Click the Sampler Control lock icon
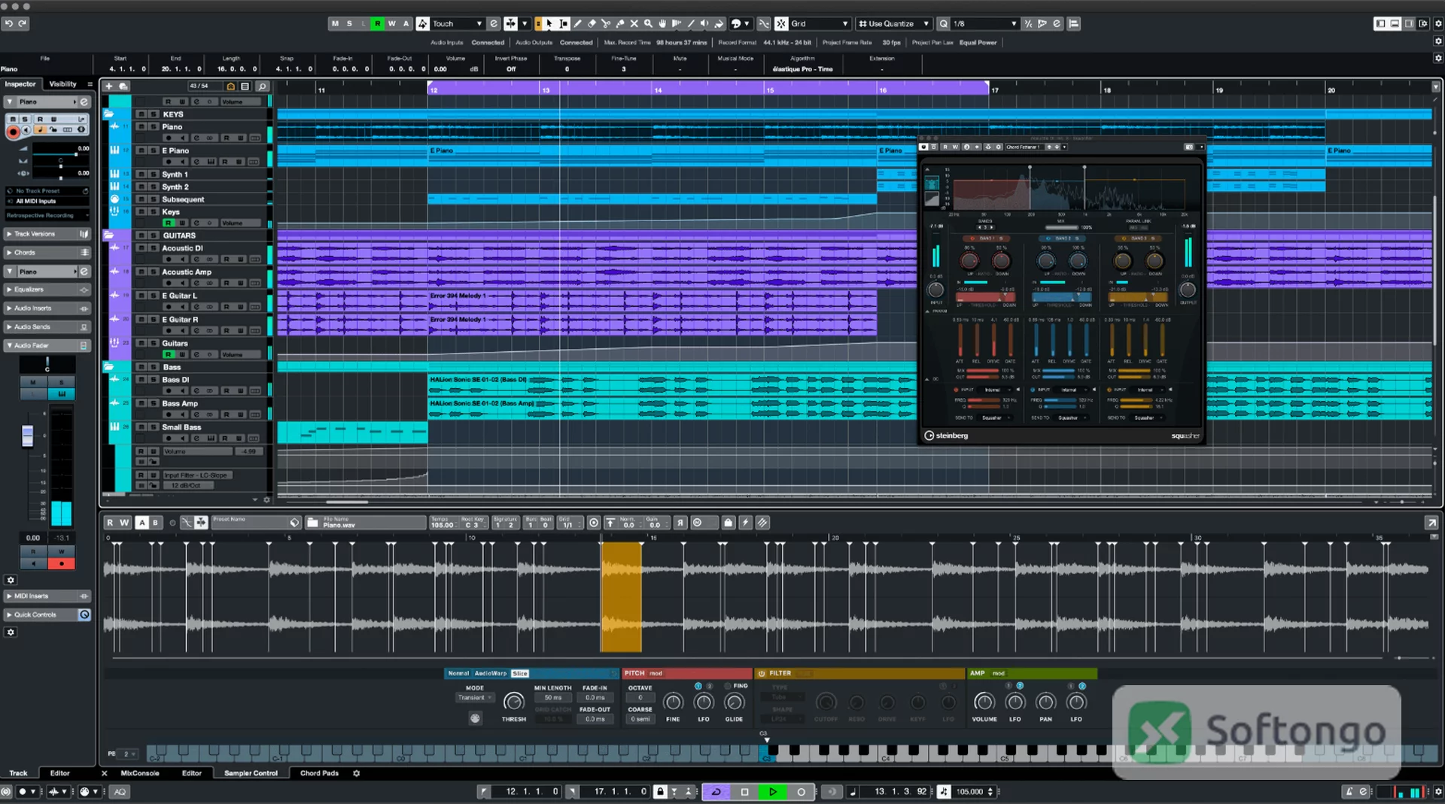 coord(729,523)
